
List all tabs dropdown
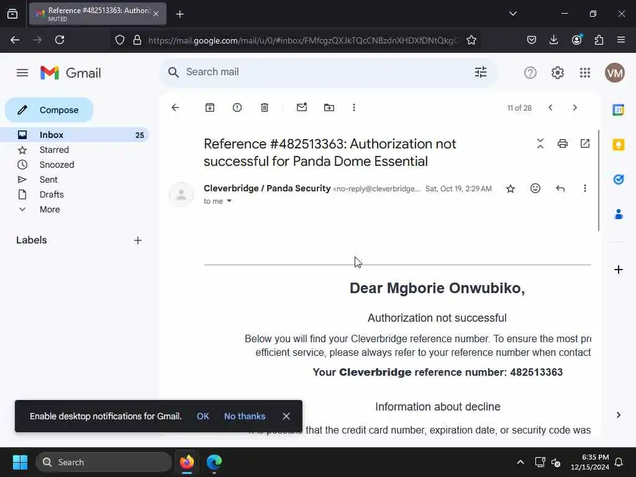point(512,14)
